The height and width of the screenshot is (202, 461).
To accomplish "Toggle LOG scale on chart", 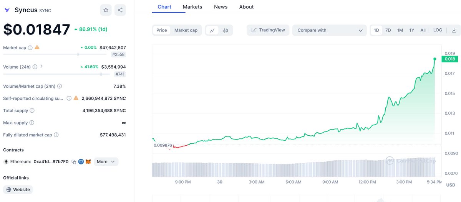I will click(438, 30).
